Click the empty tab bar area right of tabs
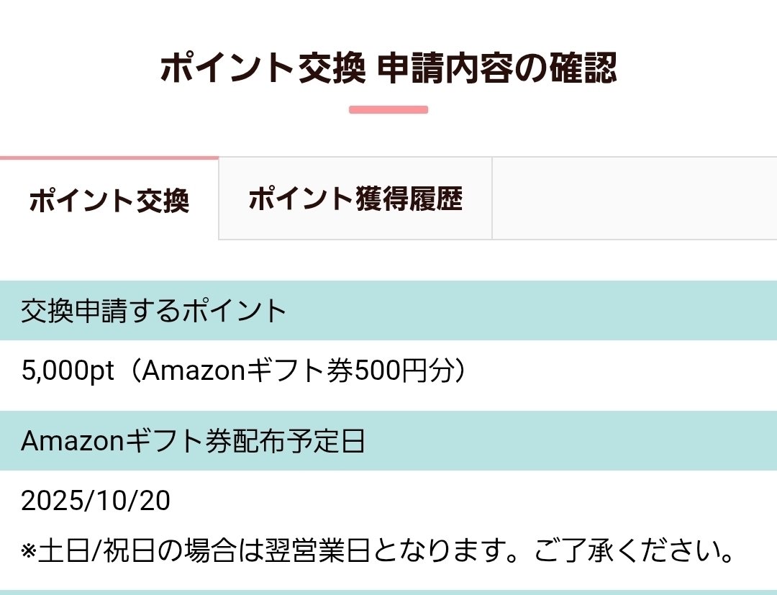Screen dimensions: 777x595 [x=633, y=199]
